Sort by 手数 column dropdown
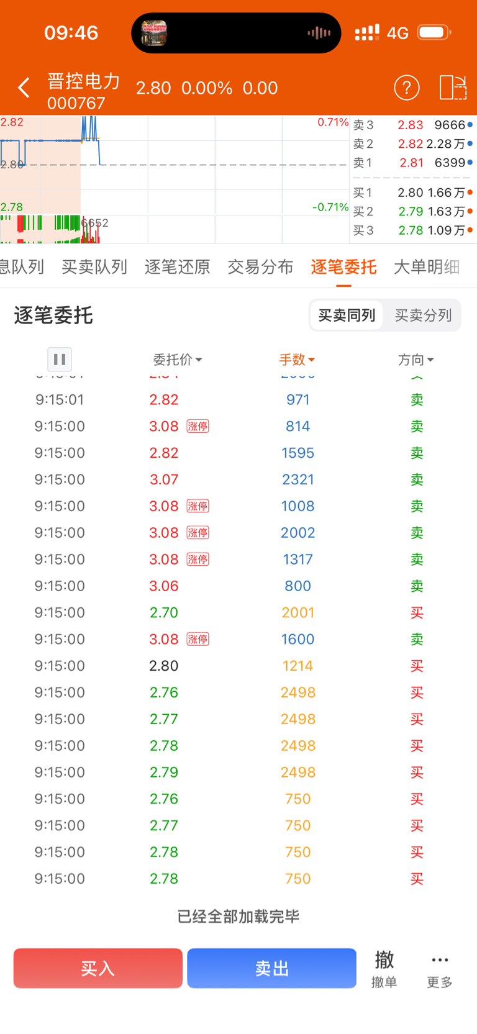477x1034 pixels. click(297, 360)
